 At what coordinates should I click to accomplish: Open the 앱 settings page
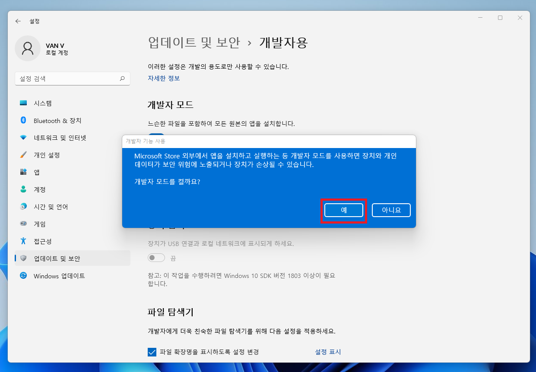pos(73,172)
